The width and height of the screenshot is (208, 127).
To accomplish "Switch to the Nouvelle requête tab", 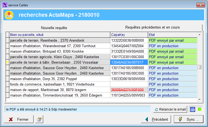I will coord(54,28).
